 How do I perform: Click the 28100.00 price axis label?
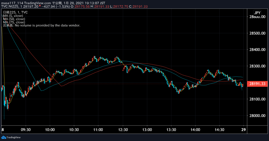(257, 99)
